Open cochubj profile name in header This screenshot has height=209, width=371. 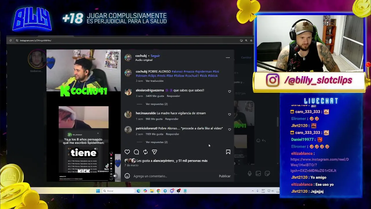pos(141,56)
